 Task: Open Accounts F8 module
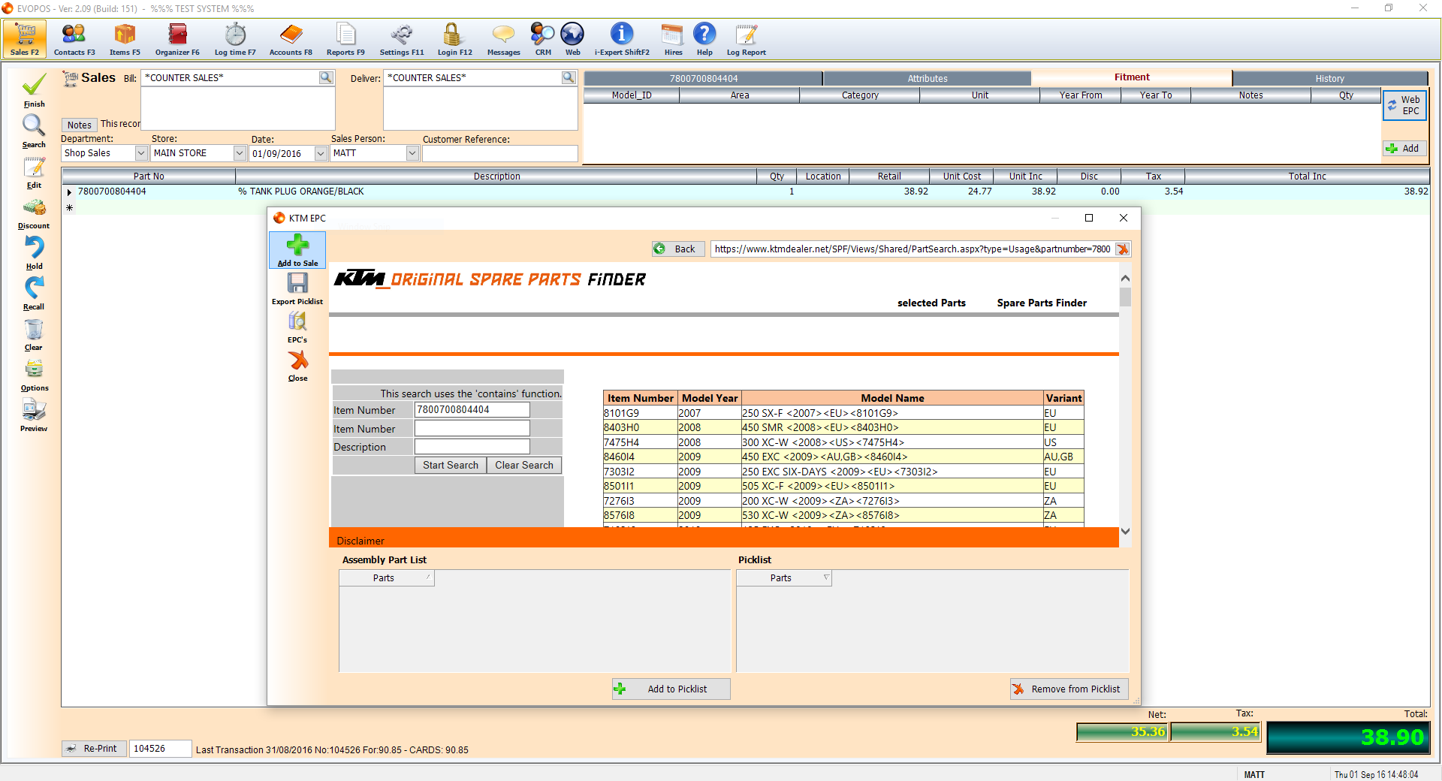(291, 39)
